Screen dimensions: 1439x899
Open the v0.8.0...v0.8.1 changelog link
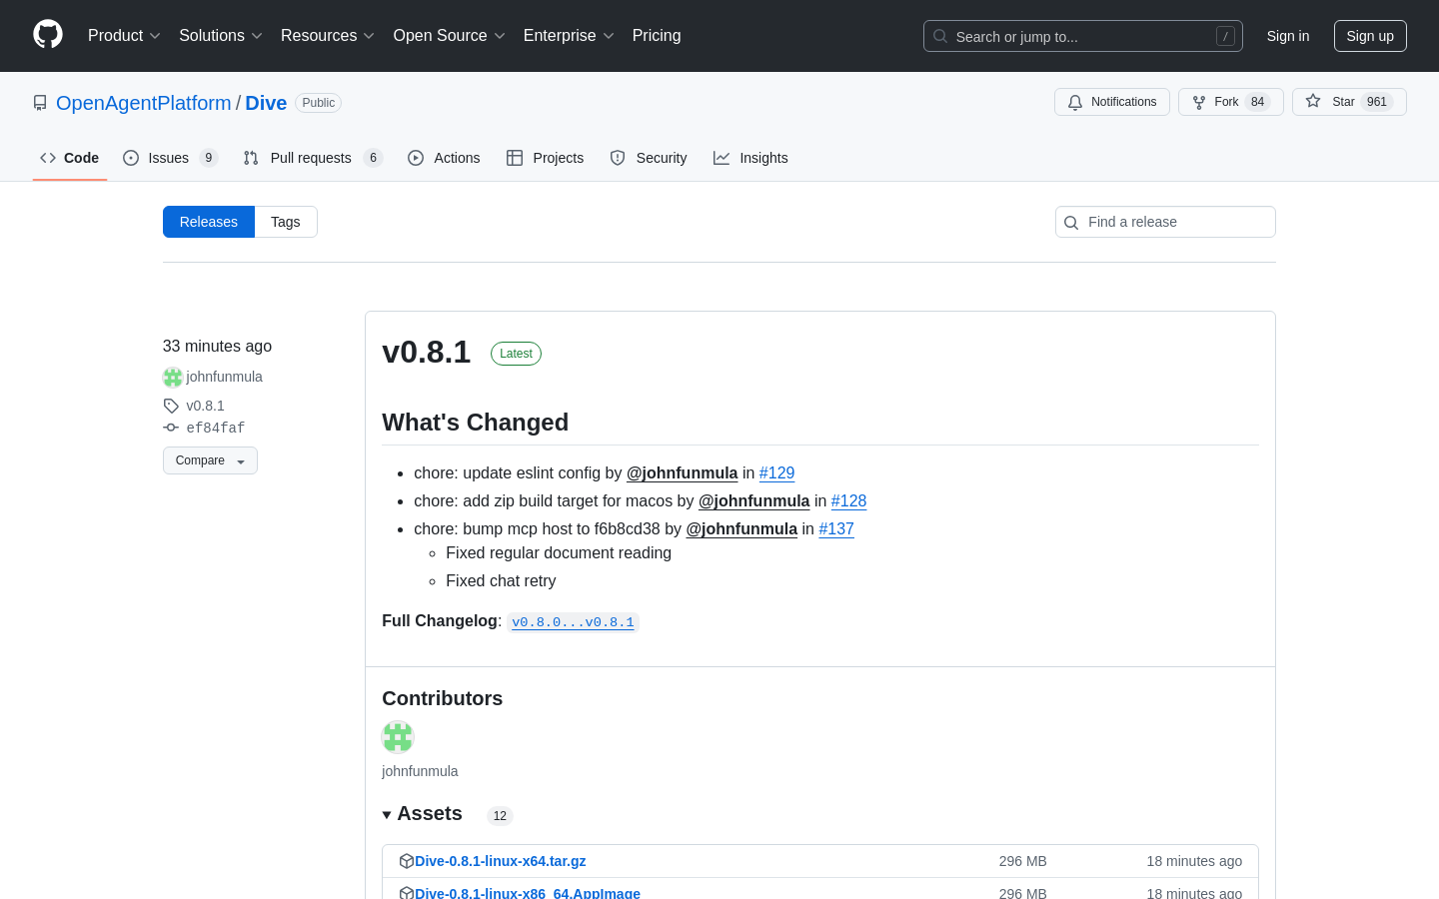pyautogui.click(x=573, y=621)
